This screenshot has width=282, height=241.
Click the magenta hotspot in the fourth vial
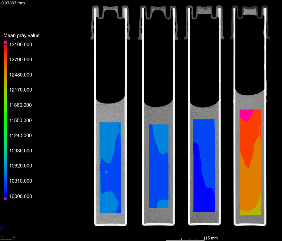(x=246, y=114)
